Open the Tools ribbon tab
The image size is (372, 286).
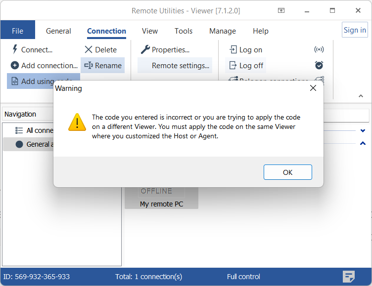pyautogui.click(x=184, y=31)
